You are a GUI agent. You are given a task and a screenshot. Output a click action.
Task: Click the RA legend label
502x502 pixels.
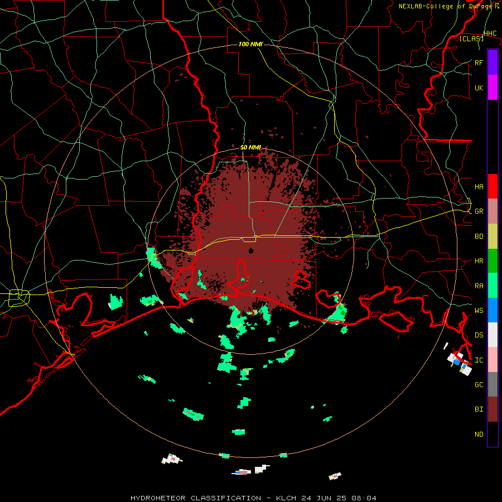click(479, 286)
